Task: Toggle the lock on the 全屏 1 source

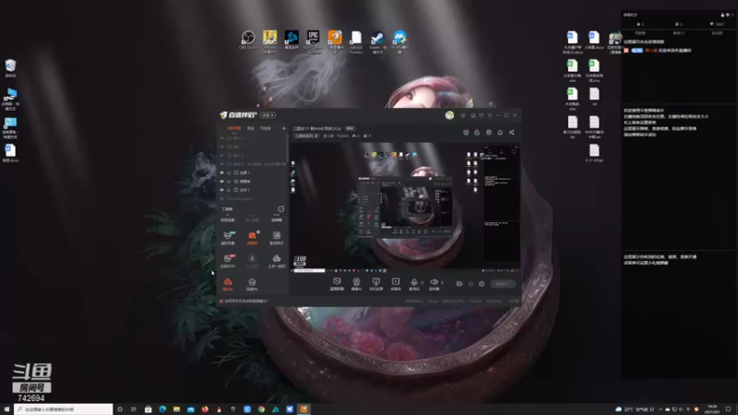Action: point(229,172)
